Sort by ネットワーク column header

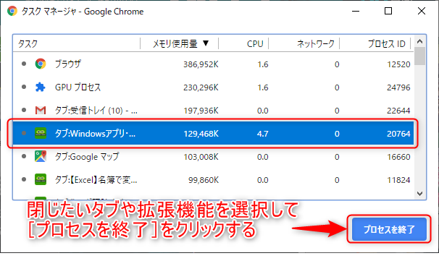(x=316, y=43)
